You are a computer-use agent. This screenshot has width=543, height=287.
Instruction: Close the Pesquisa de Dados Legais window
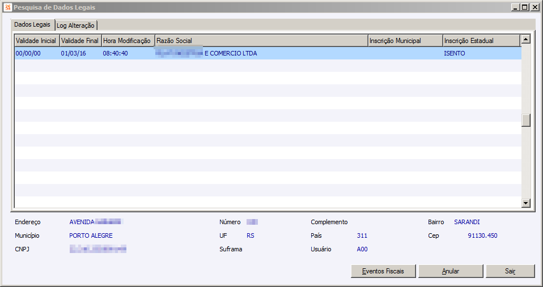(534, 7)
